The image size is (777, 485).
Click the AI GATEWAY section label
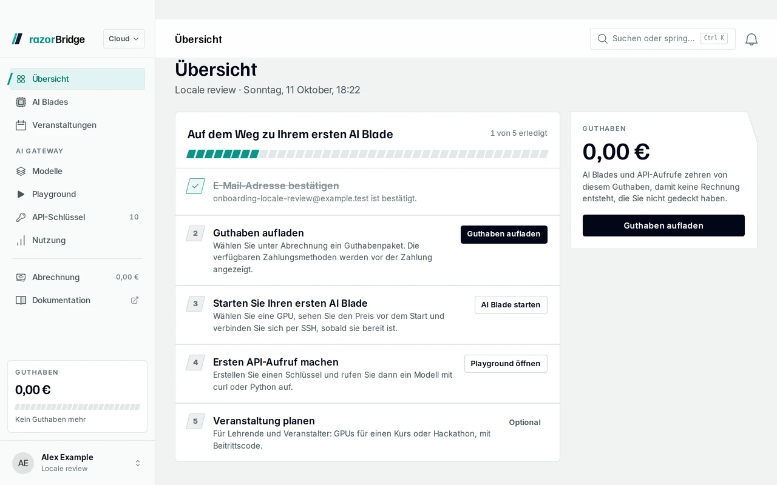click(39, 151)
